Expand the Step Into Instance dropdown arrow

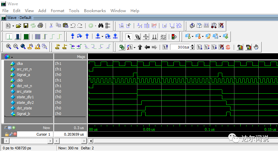[102, 37]
